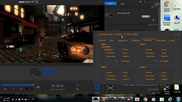The height and width of the screenshot is (102, 182).
Task: Check Money for Client 3
Action: [122, 76]
